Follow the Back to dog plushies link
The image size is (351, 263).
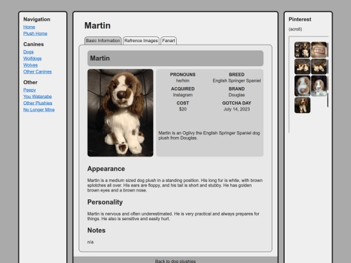pyautogui.click(x=175, y=261)
